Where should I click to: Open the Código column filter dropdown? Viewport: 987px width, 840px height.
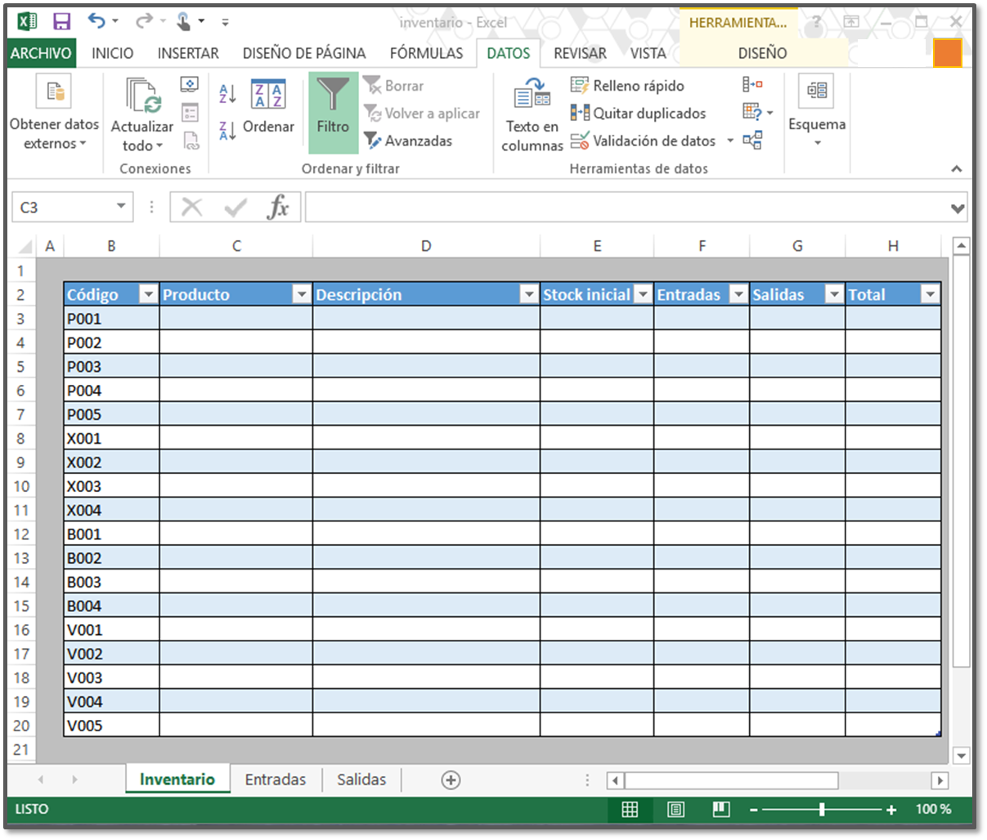click(148, 295)
